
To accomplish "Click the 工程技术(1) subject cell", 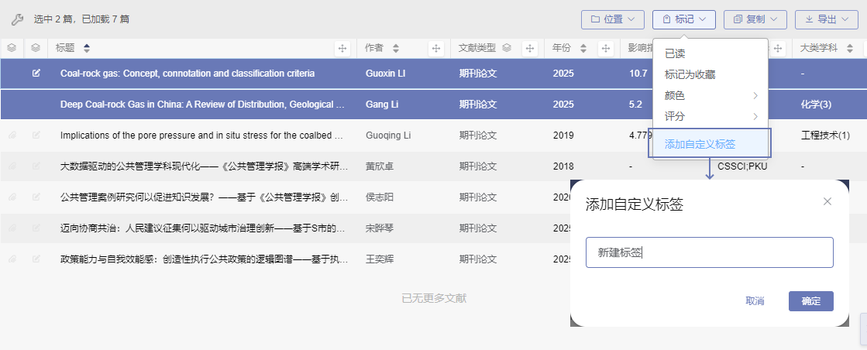I will (x=825, y=135).
